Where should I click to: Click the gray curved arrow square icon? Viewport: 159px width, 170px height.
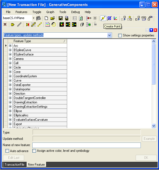[x=150, y=18]
